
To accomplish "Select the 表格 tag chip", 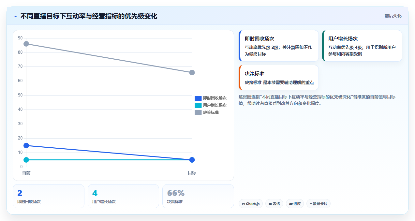I will [274, 204].
